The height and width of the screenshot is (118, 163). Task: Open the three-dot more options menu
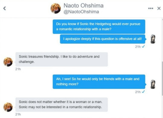tap(151, 8)
